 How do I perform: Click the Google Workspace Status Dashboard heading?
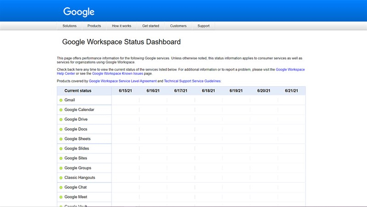coord(121,42)
